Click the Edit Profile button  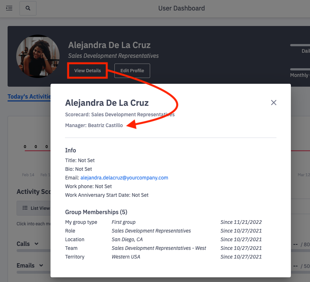tap(132, 70)
